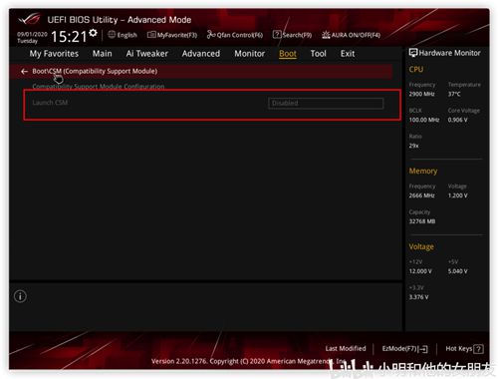Screen dimensions: 498x379
Task: Click the back arrow beside Boot\CSM
Action: pyautogui.click(x=24, y=71)
